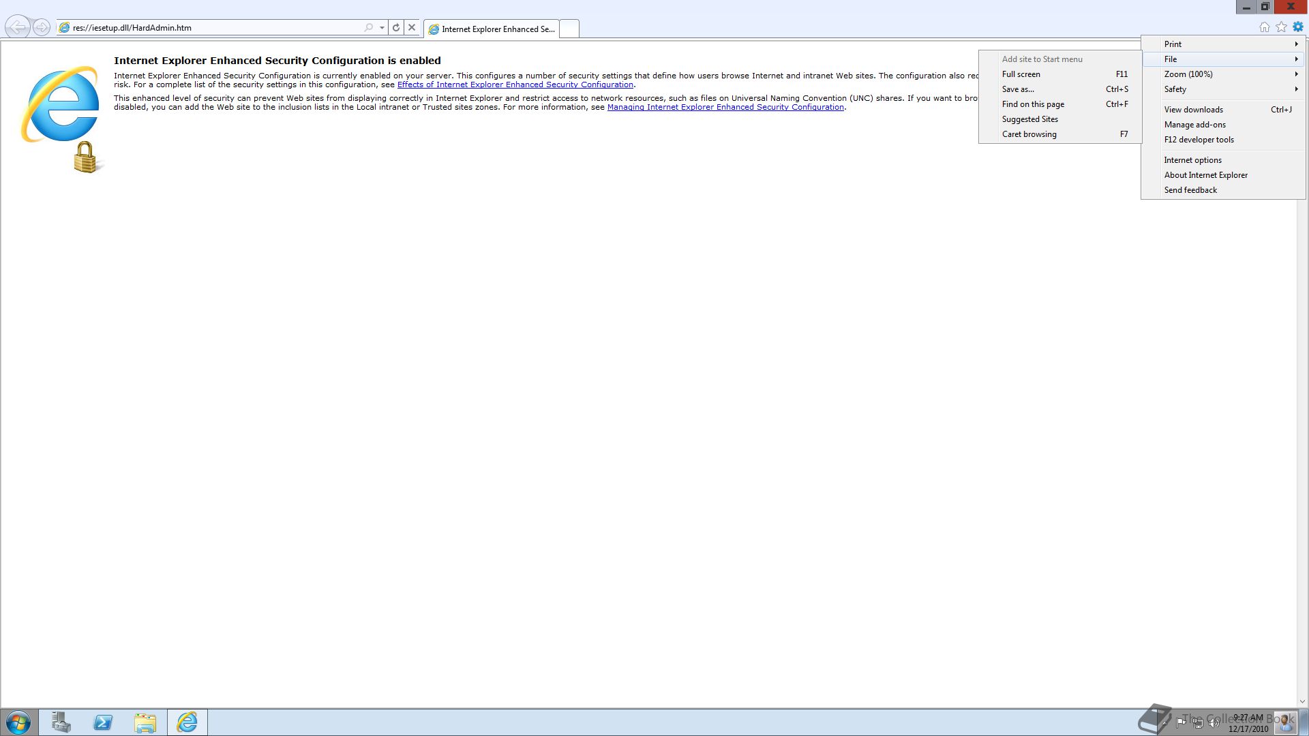Choose Find on this page
The width and height of the screenshot is (1309, 736).
coord(1060,104)
